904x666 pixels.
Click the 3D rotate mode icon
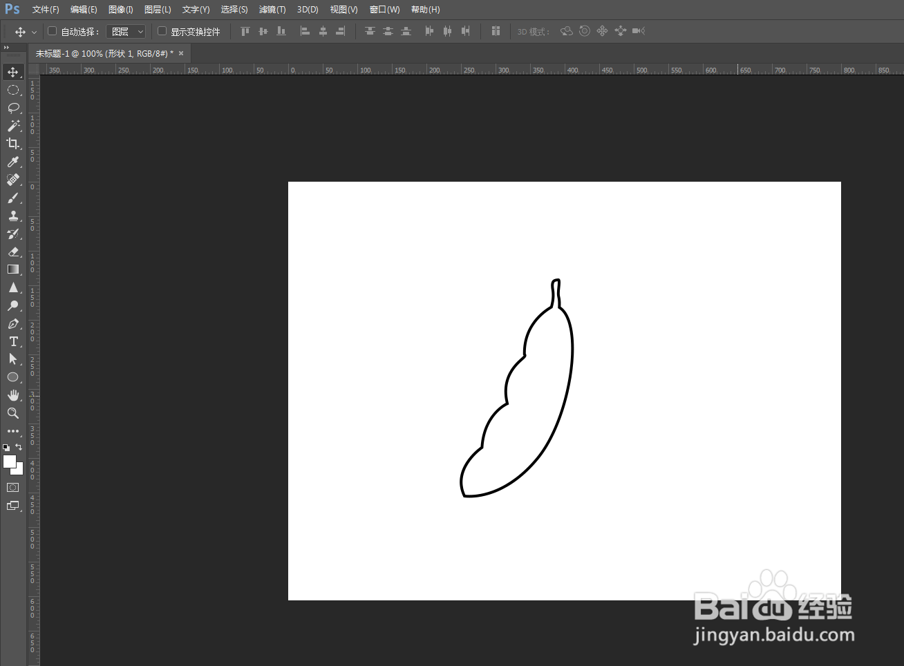pos(567,31)
